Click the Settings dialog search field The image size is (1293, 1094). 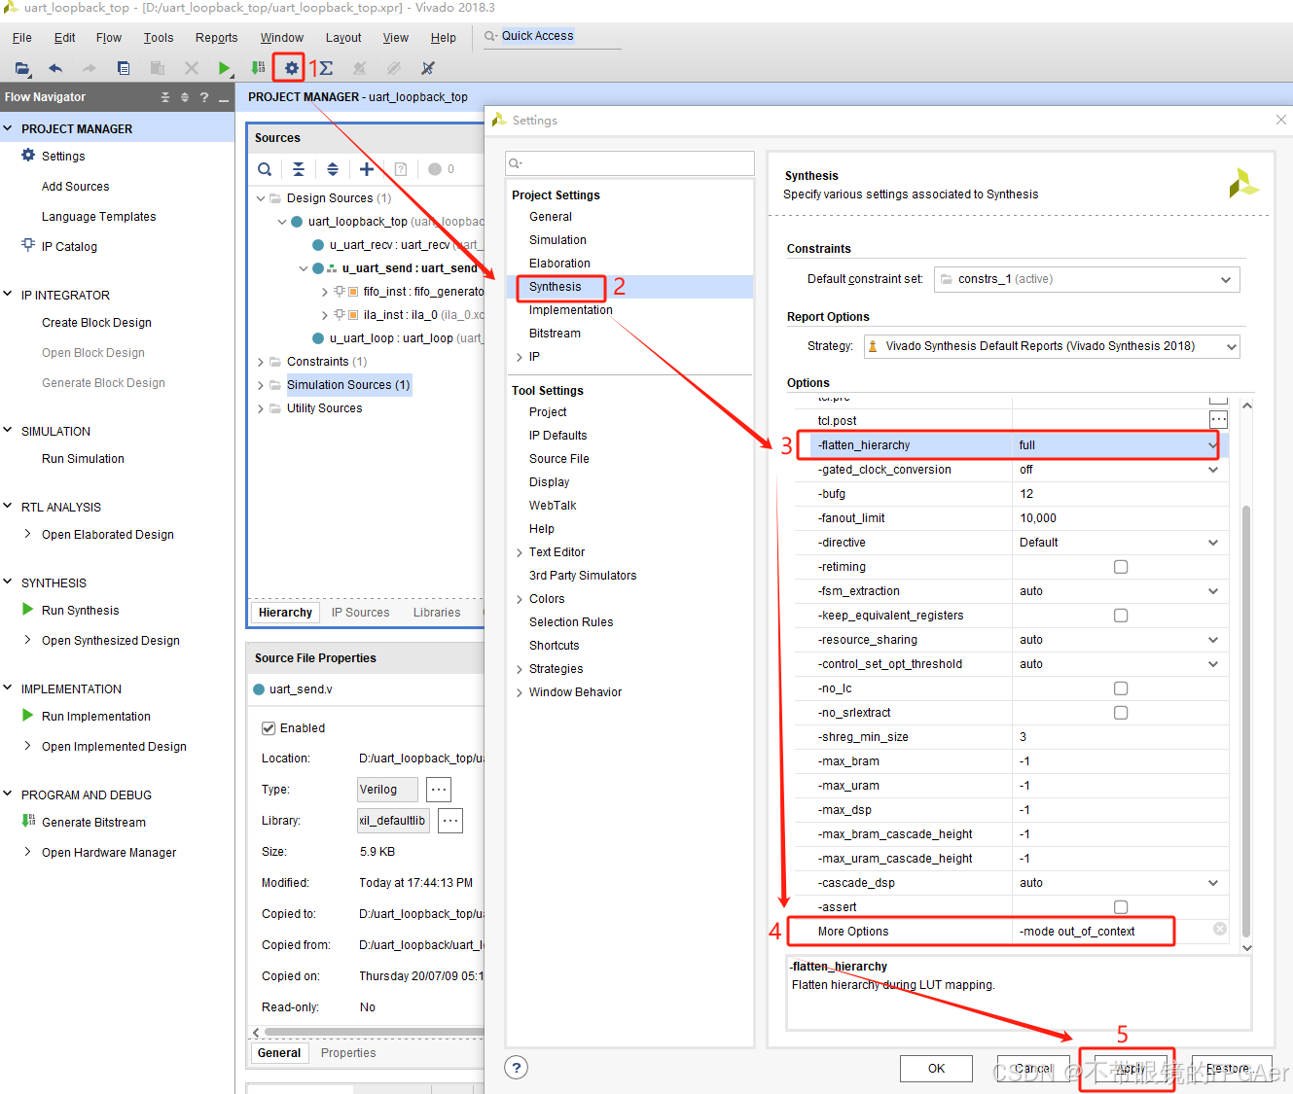pos(630,163)
